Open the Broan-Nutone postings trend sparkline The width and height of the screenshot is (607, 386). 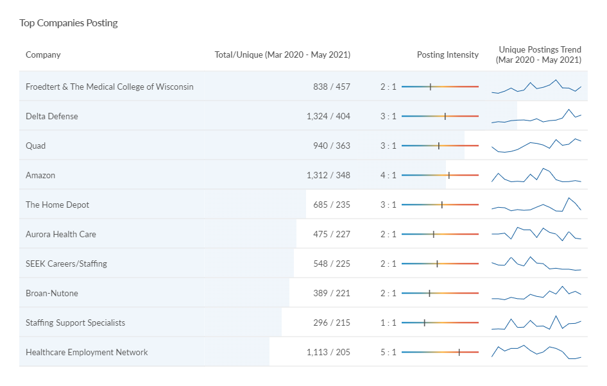(536, 293)
